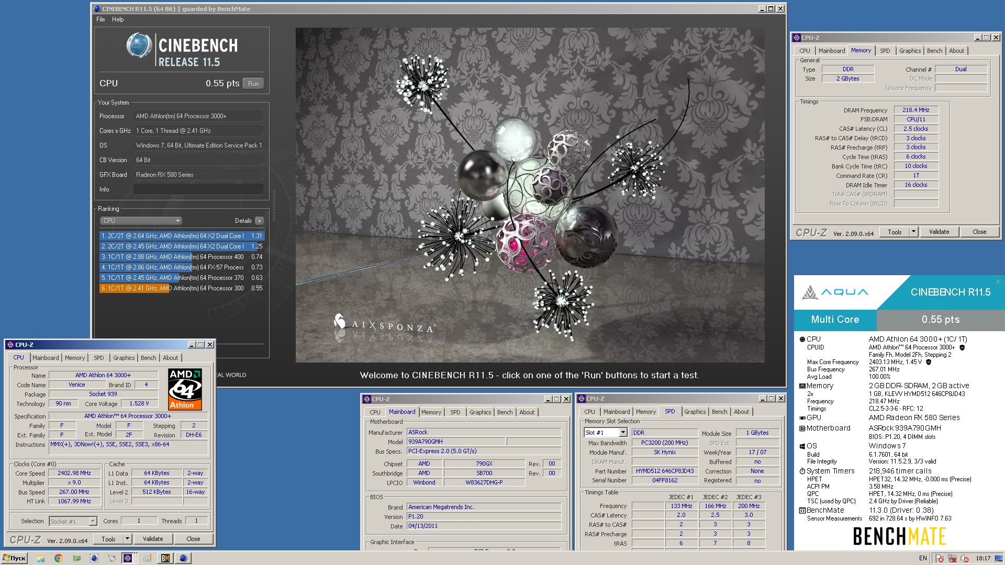Click the AQUA logo in BenchMate panel
1005x565 pixels.
(835, 292)
